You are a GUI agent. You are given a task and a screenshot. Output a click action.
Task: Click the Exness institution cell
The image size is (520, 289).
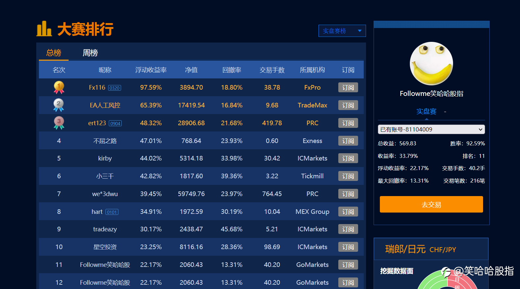point(312,141)
